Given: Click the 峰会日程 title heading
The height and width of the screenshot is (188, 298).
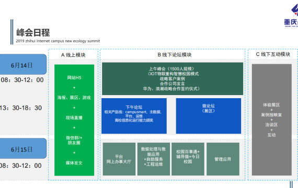Looking at the screenshot, I should 33,32.
